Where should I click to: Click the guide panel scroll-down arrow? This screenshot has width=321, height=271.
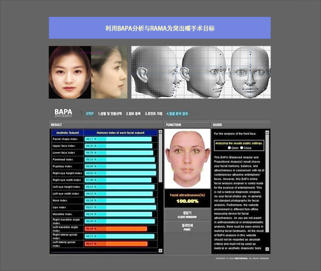(267, 249)
